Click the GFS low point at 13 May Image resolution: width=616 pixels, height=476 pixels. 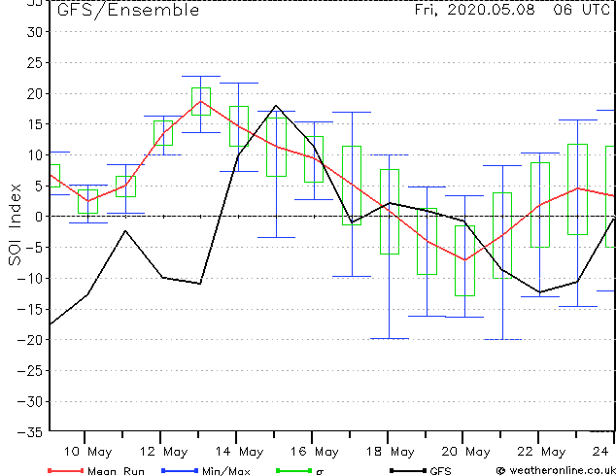pos(200,283)
